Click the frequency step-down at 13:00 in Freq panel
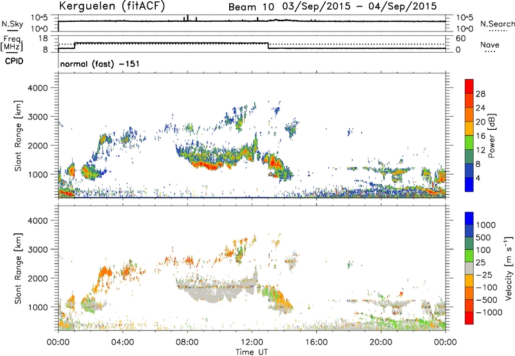Viewport: 515px width, 356px height. [268, 46]
